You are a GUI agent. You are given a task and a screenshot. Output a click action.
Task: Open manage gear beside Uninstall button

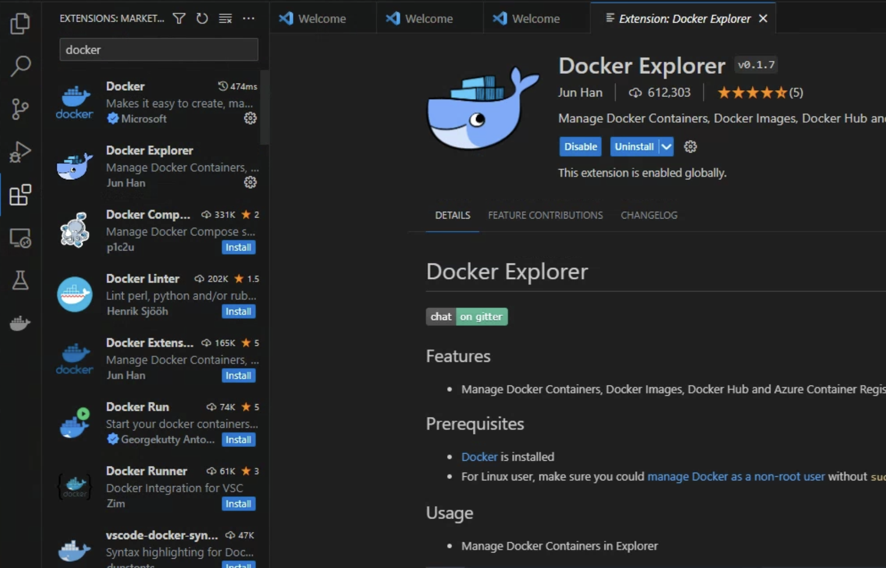[690, 146]
